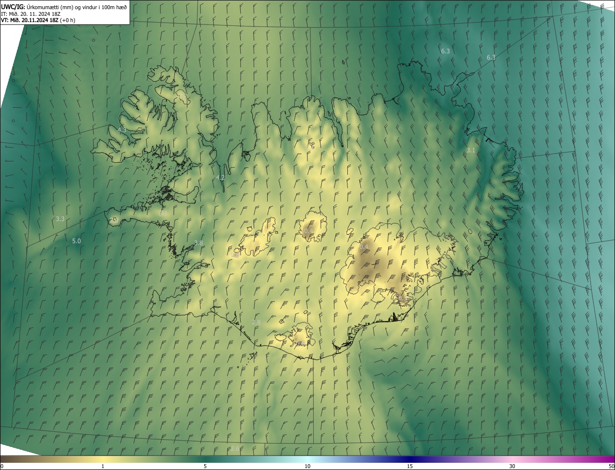
Task: Click the '2.8' value label near the south coast
Action: 256,322
